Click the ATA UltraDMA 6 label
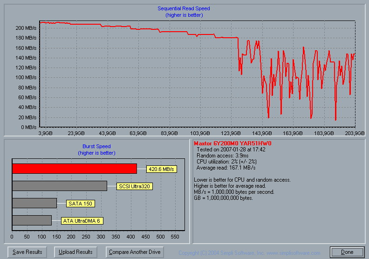 point(82,221)
